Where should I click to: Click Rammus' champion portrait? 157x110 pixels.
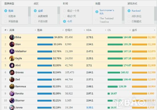tap(12, 86)
